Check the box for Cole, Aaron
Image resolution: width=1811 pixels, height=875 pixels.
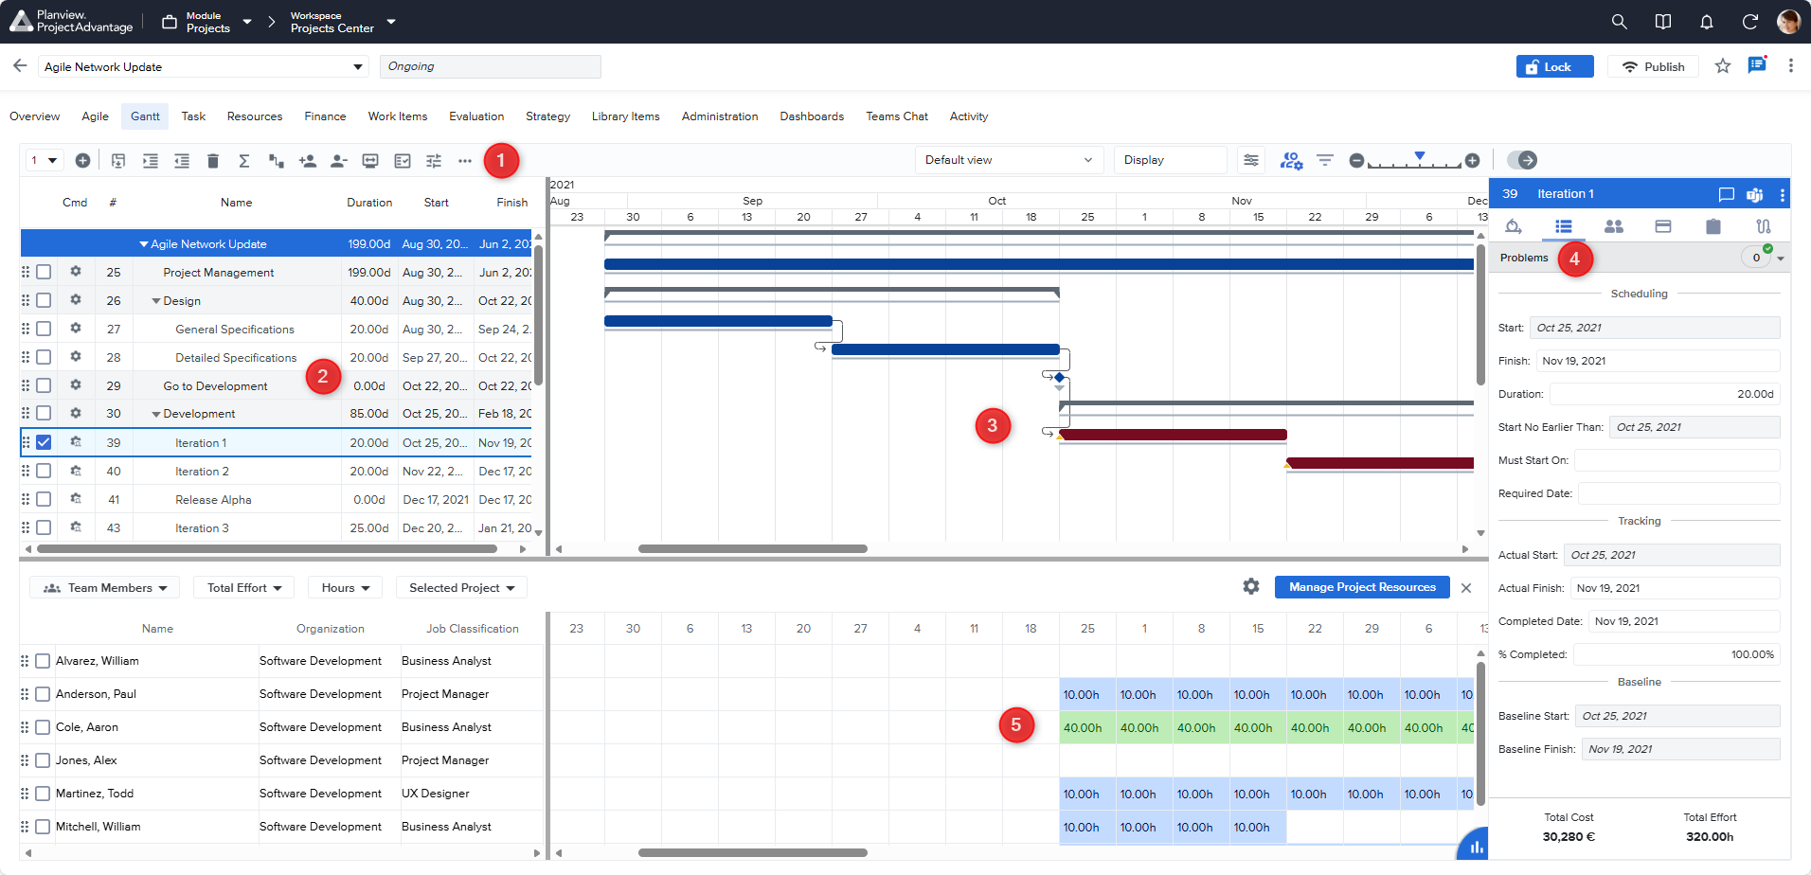[43, 727]
